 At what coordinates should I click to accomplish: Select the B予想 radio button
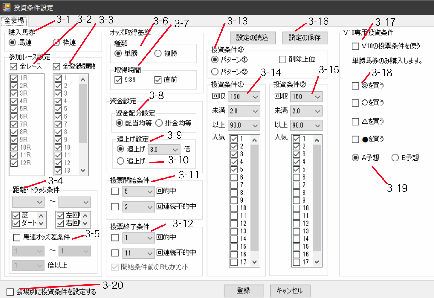395,158
